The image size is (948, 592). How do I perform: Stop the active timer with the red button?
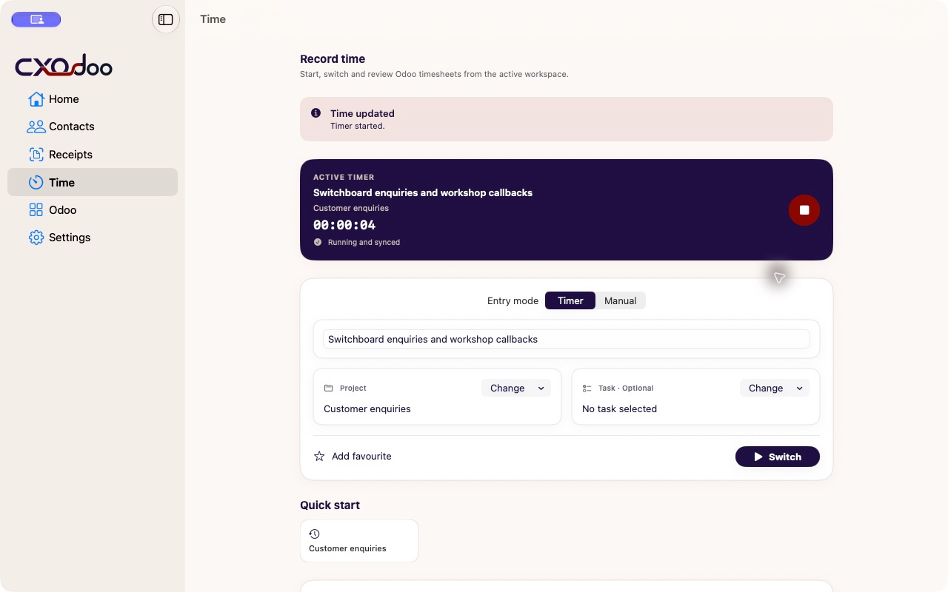(804, 210)
